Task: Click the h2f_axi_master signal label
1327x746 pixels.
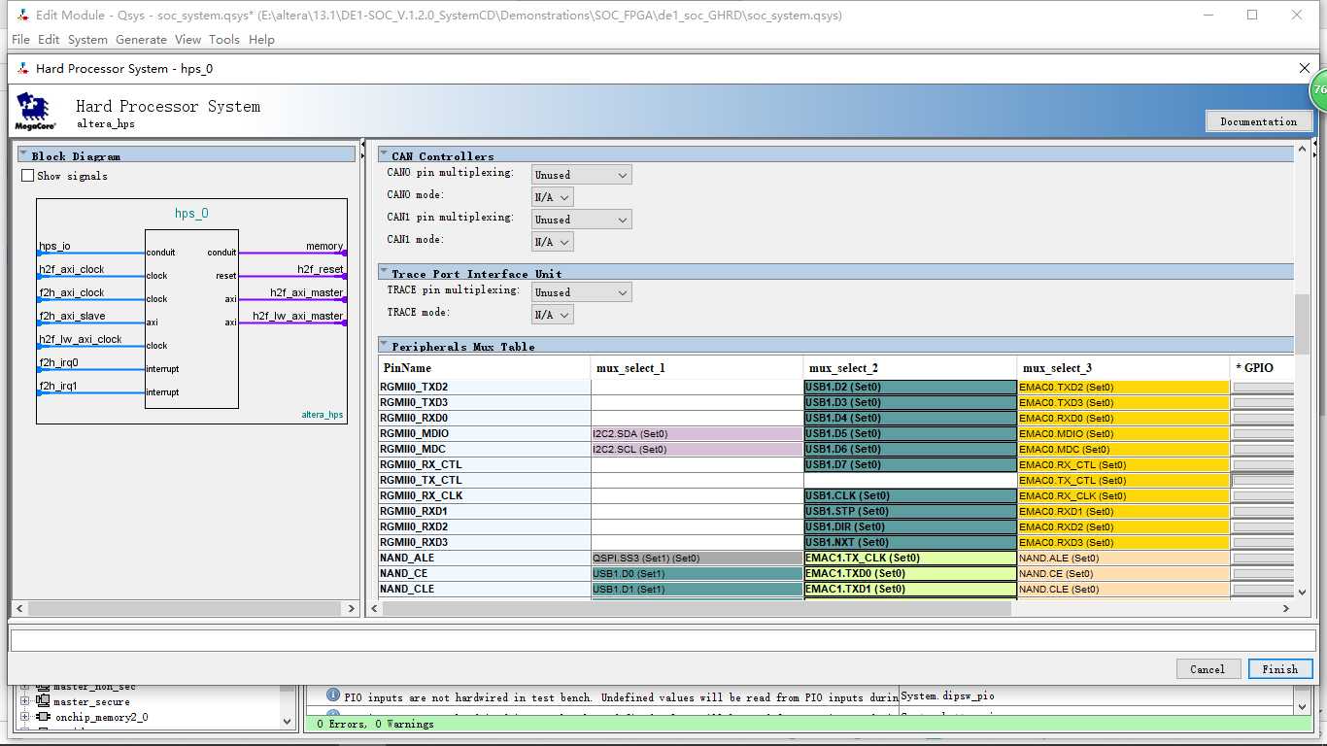Action: (x=307, y=292)
